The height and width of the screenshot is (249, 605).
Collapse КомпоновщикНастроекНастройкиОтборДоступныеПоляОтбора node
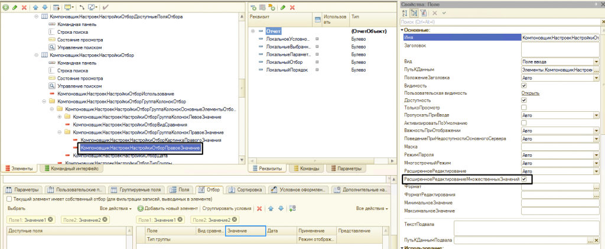[36, 17]
